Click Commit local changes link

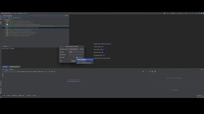point(73,81)
